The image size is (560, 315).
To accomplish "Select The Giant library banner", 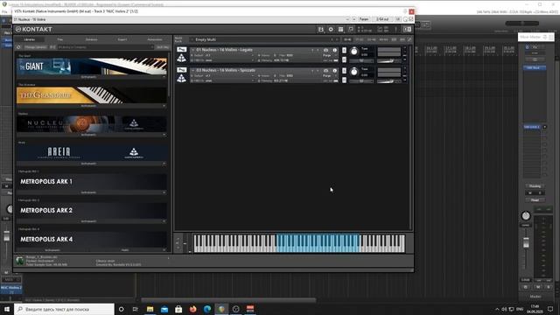I will [x=92, y=66].
